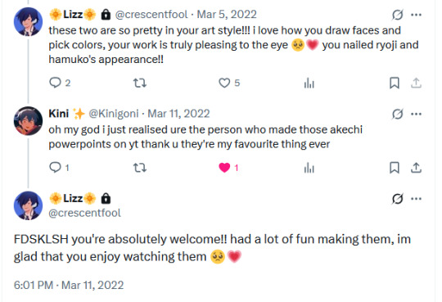Image resolution: width=442 pixels, height=302 pixels.
Task: Open @crescentfool handle in main tweet
Action: 84,213
